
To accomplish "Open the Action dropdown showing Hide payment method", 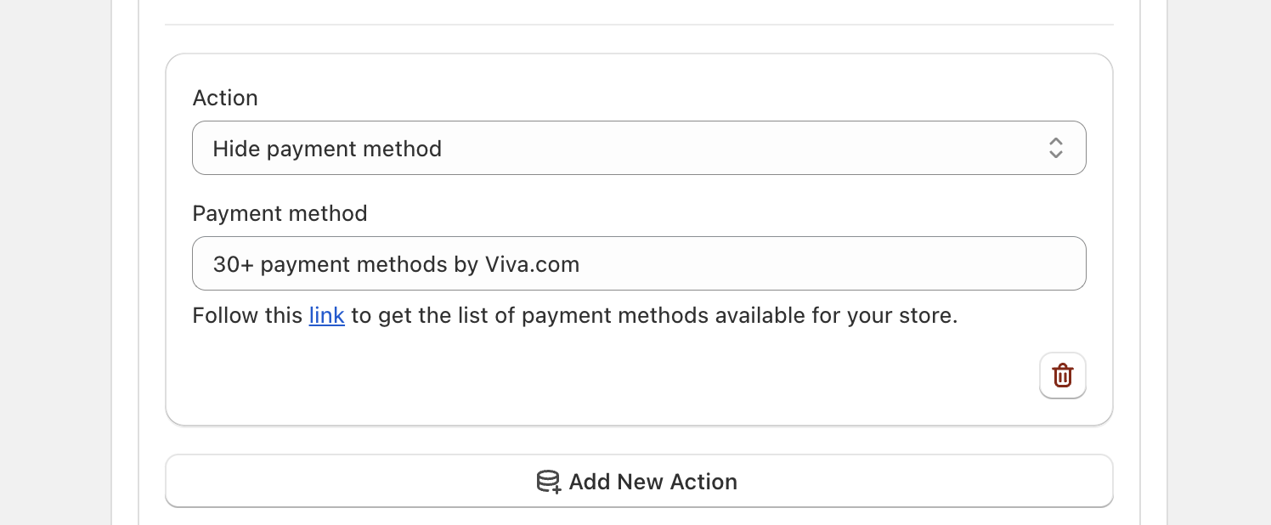I will (639, 148).
